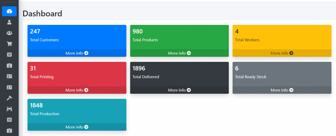Click the arrow circle icon on Total Customers card
Viewport: 336px width, 136px height.
(86, 53)
